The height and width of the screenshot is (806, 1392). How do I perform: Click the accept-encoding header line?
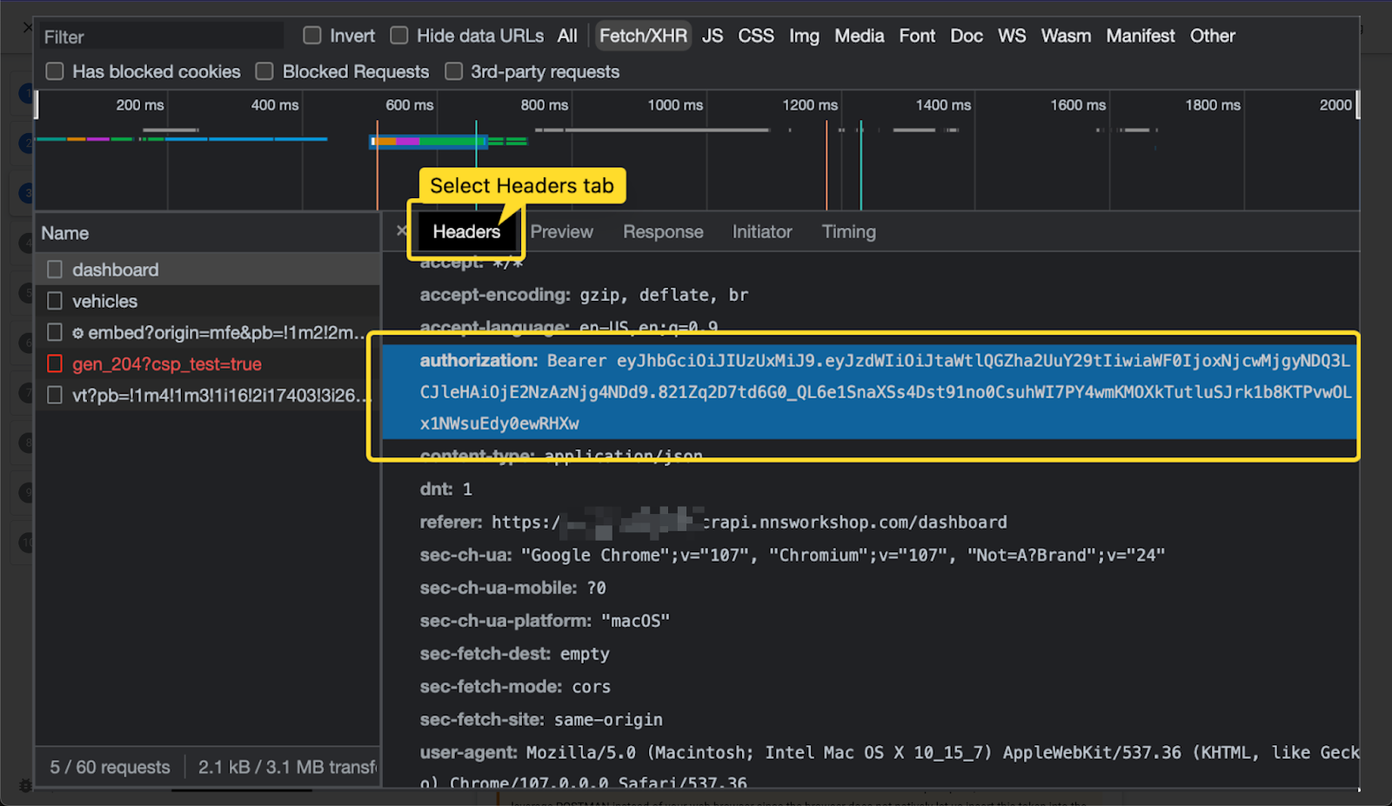tap(584, 295)
